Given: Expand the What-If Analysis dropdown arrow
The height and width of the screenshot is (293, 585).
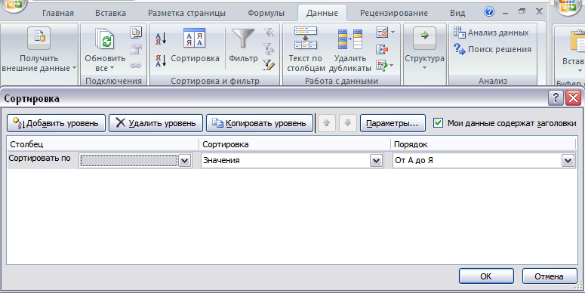Looking at the screenshot, I should 391,66.
